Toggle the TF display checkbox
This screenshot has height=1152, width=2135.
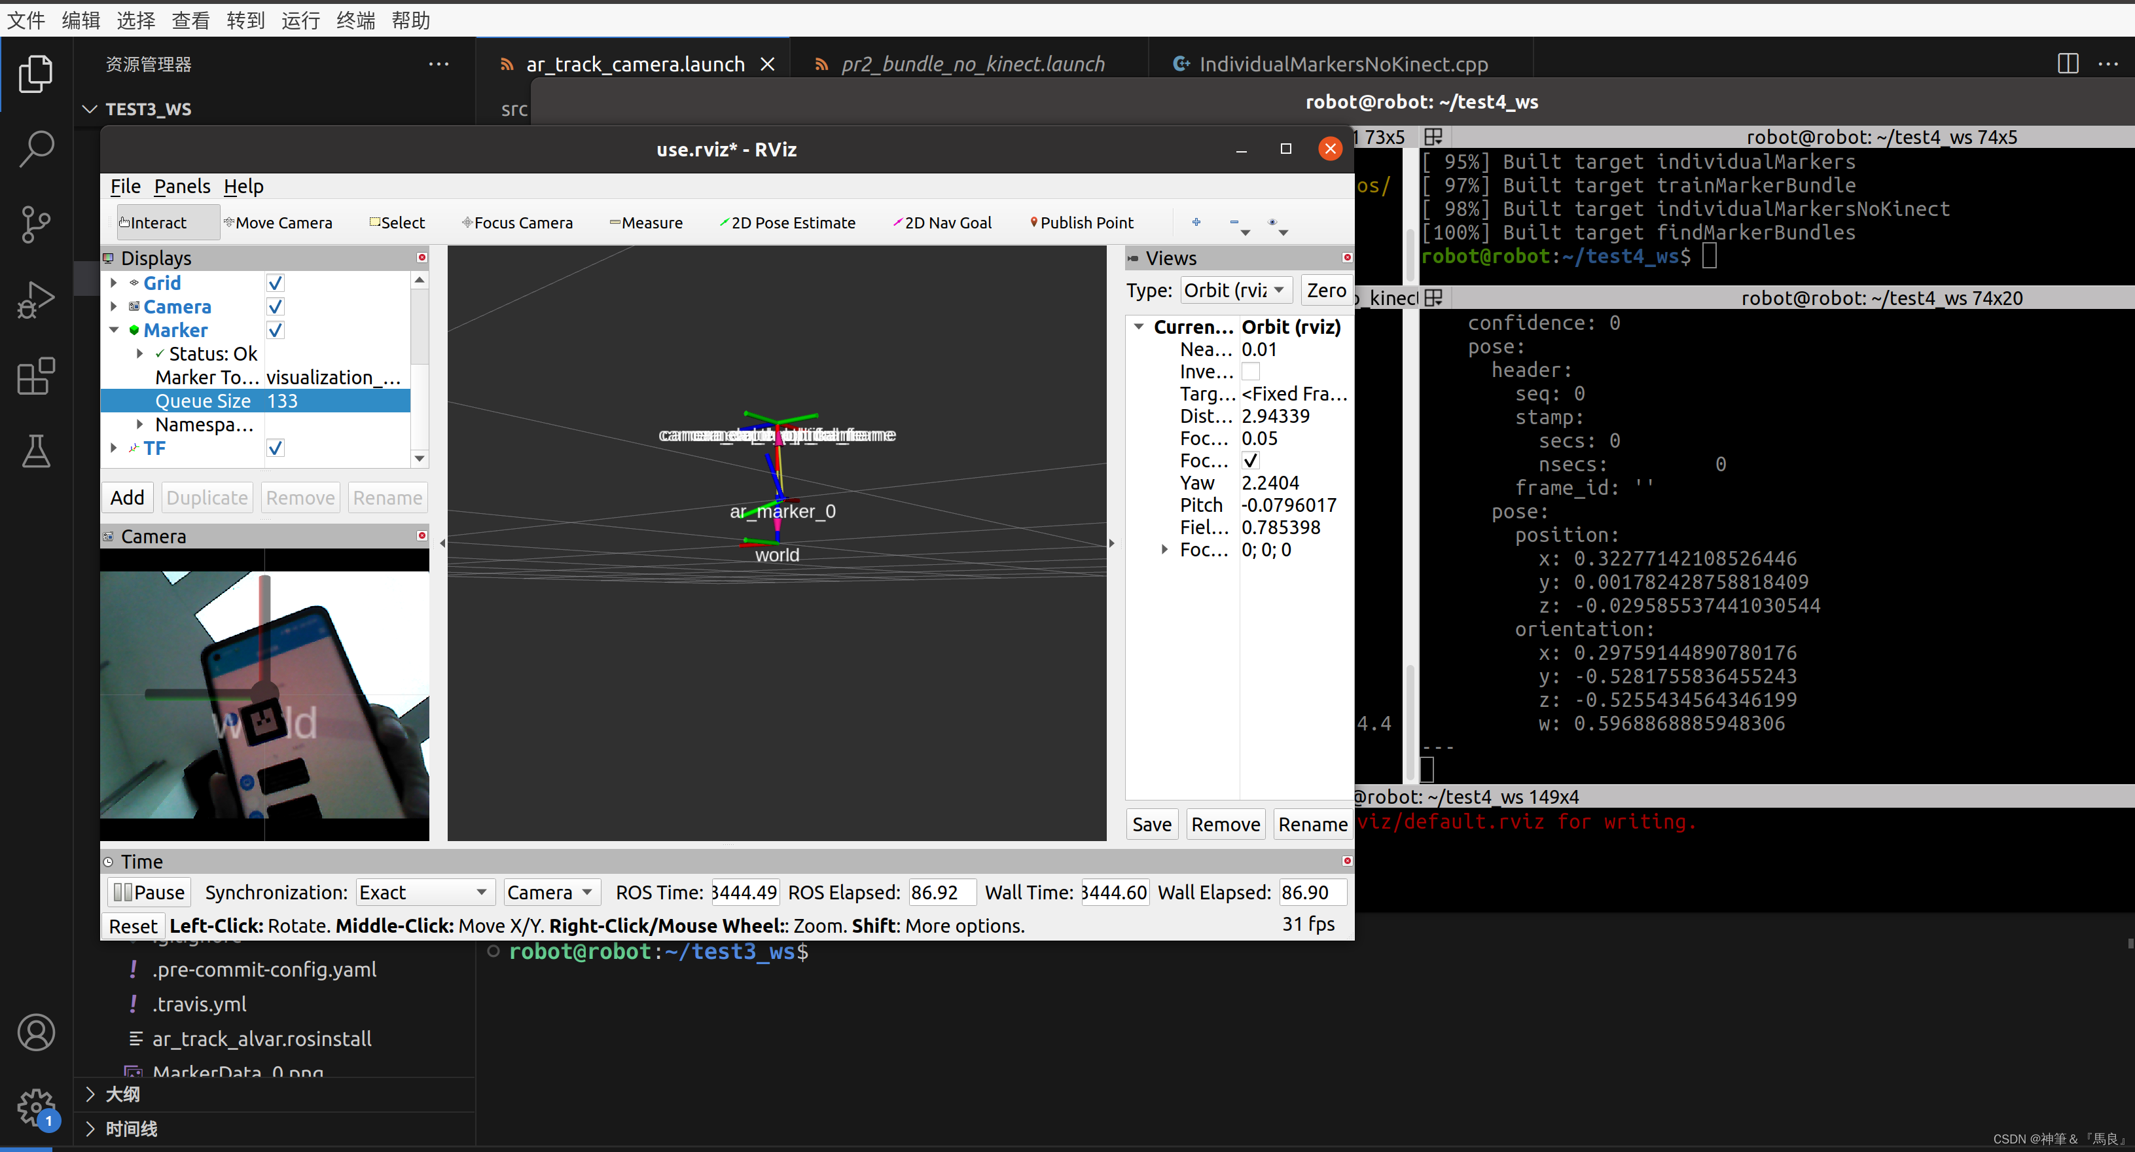(275, 448)
